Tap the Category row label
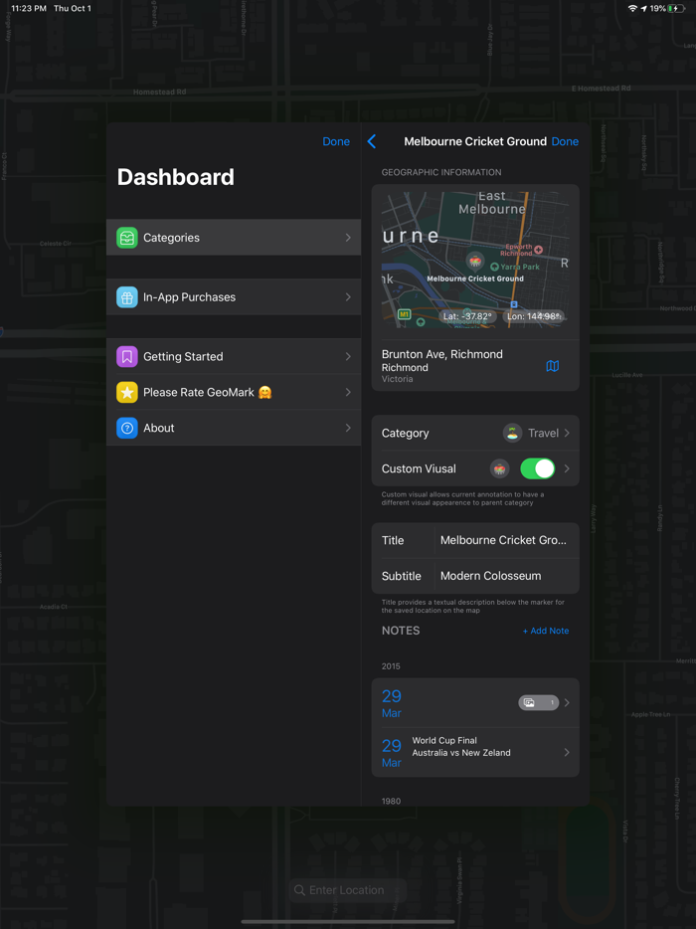696x929 pixels. [405, 433]
